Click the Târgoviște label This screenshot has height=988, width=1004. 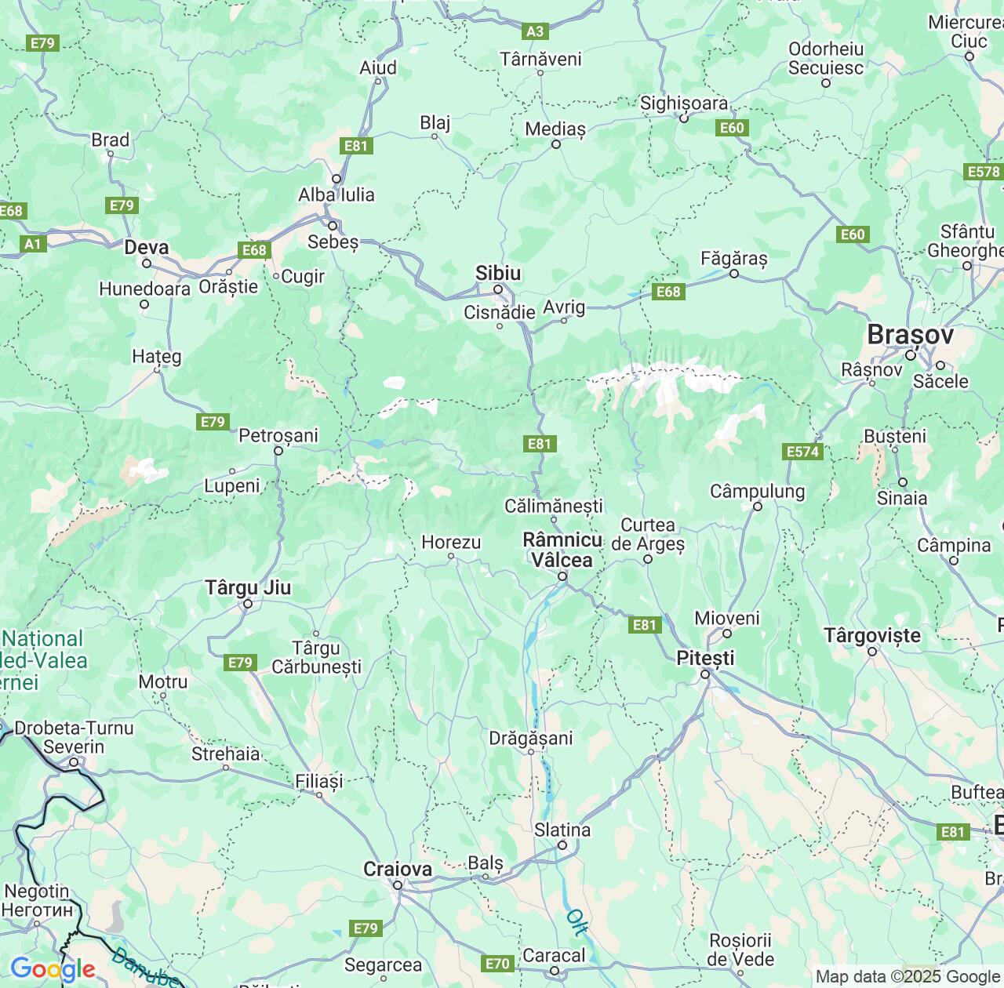872,635
